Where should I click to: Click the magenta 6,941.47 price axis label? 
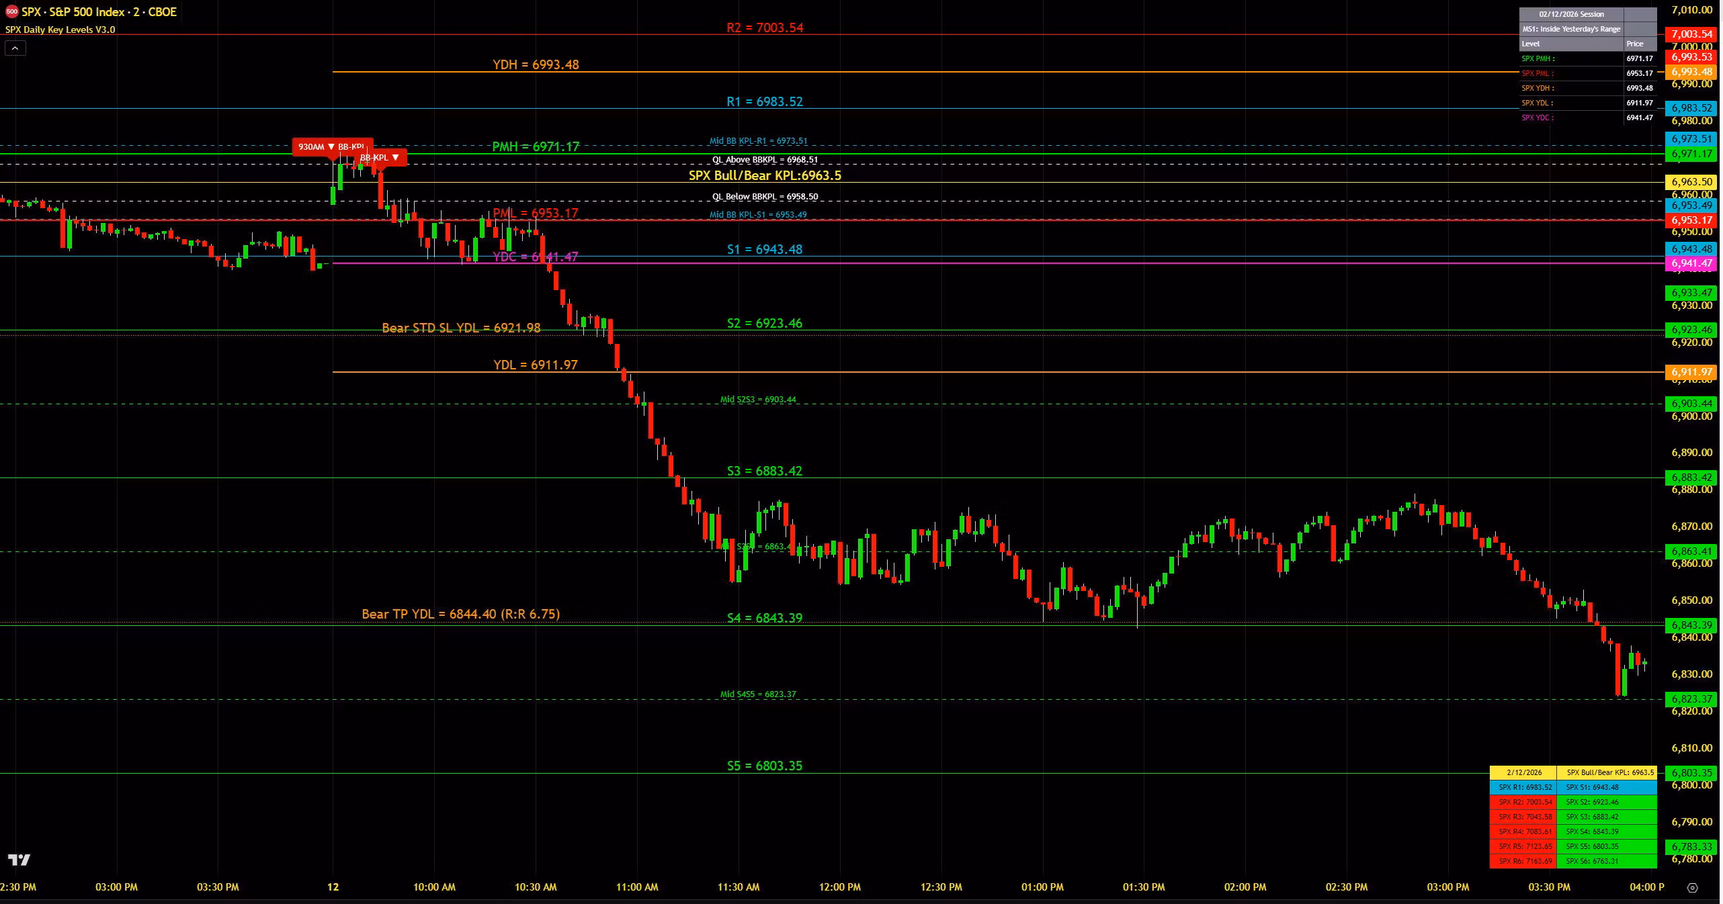coord(1691,263)
